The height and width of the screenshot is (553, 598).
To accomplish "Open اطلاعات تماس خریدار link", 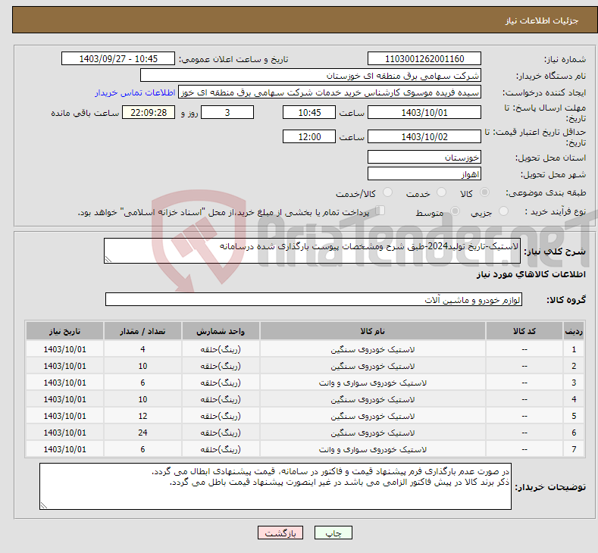I will [135, 92].
